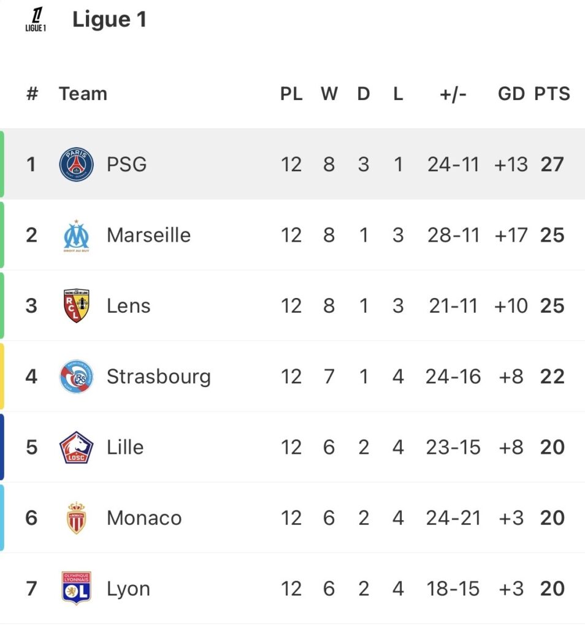Tap Lille's 20 points value
Image resolution: width=585 pixels, height=628 pixels.
pos(552,447)
